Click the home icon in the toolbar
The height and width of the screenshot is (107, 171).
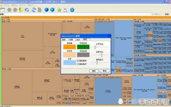[x=27, y=10]
